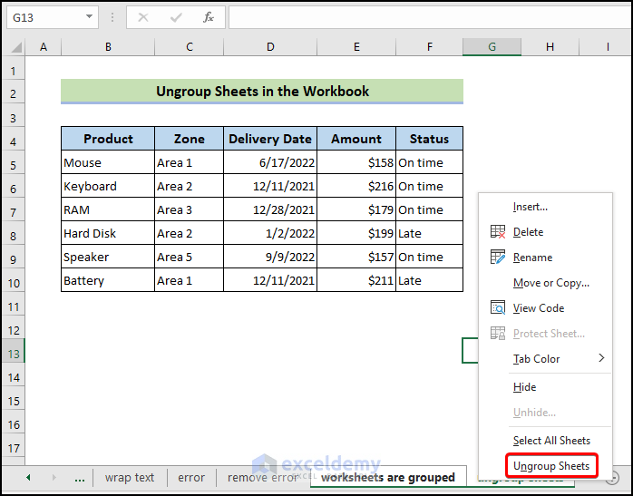Viewport: 633px width, 496px height.
Task: Click the 12/28/2021 date cell
Action: point(270,209)
